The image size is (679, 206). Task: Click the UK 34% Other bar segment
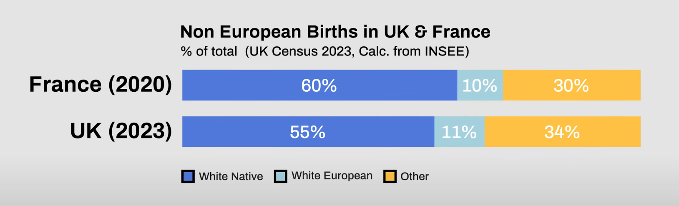[563, 132]
